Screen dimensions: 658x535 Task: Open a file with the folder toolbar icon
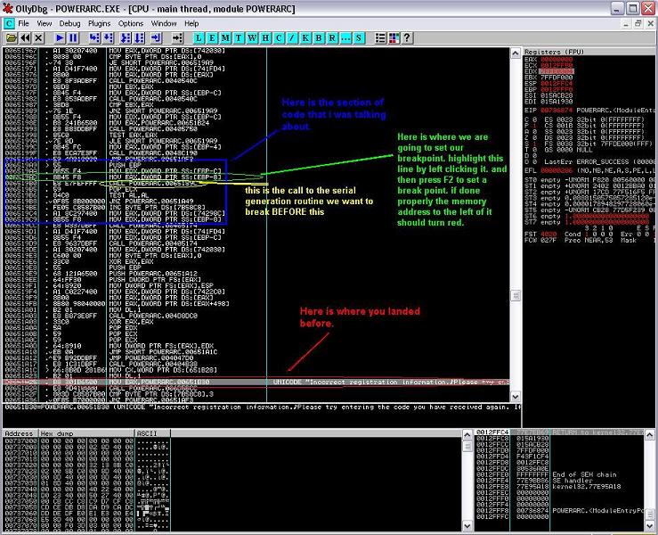[12, 38]
